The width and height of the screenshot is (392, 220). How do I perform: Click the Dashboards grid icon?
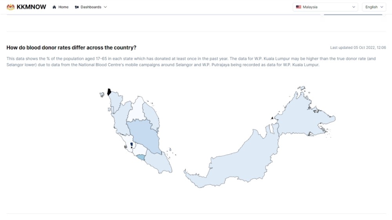tap(77, 7)
